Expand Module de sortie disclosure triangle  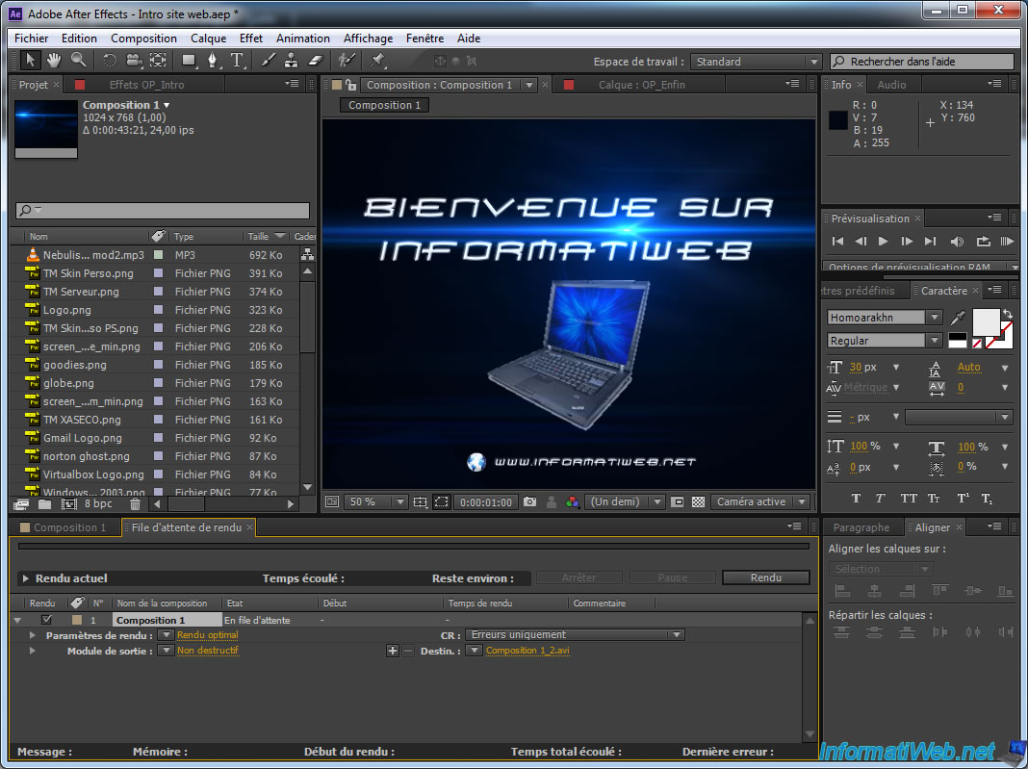32,651
